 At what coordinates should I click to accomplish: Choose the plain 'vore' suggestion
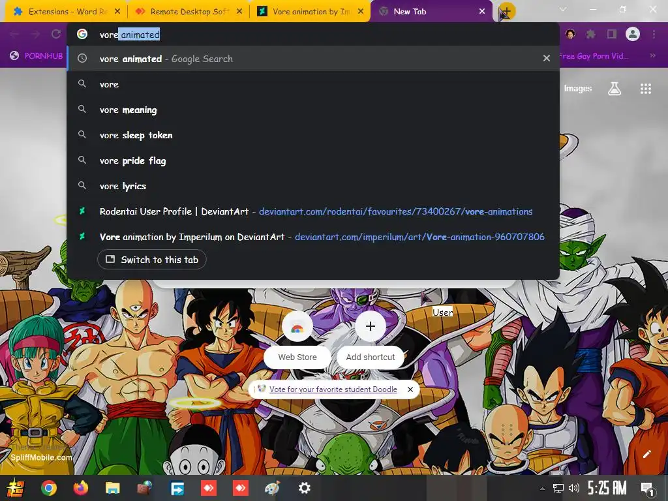(x=312, y=84)
